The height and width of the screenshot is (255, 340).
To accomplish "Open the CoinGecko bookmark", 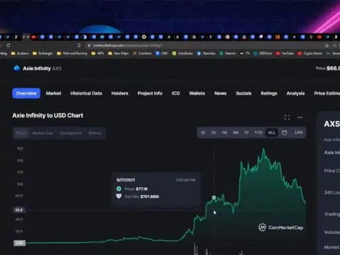I will 182,53.
